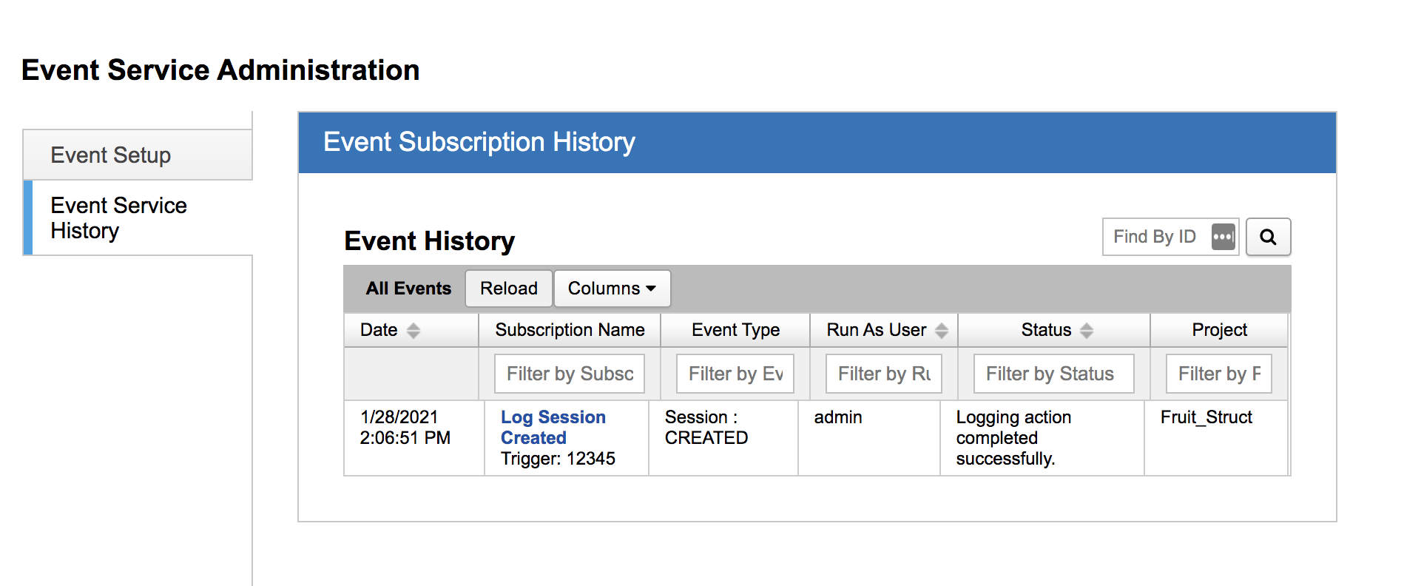Viewport: 1404px width, 586px height.
Task: Open the Log Session Created link
Action: pyautogui.click(x=553, y=427)
